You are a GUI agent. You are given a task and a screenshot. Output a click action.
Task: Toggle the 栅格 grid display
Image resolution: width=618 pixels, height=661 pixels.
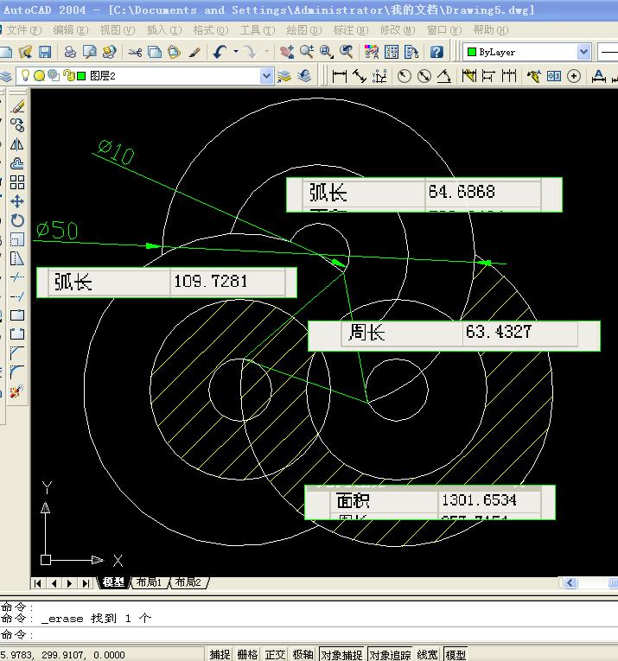tap(247, 654)
